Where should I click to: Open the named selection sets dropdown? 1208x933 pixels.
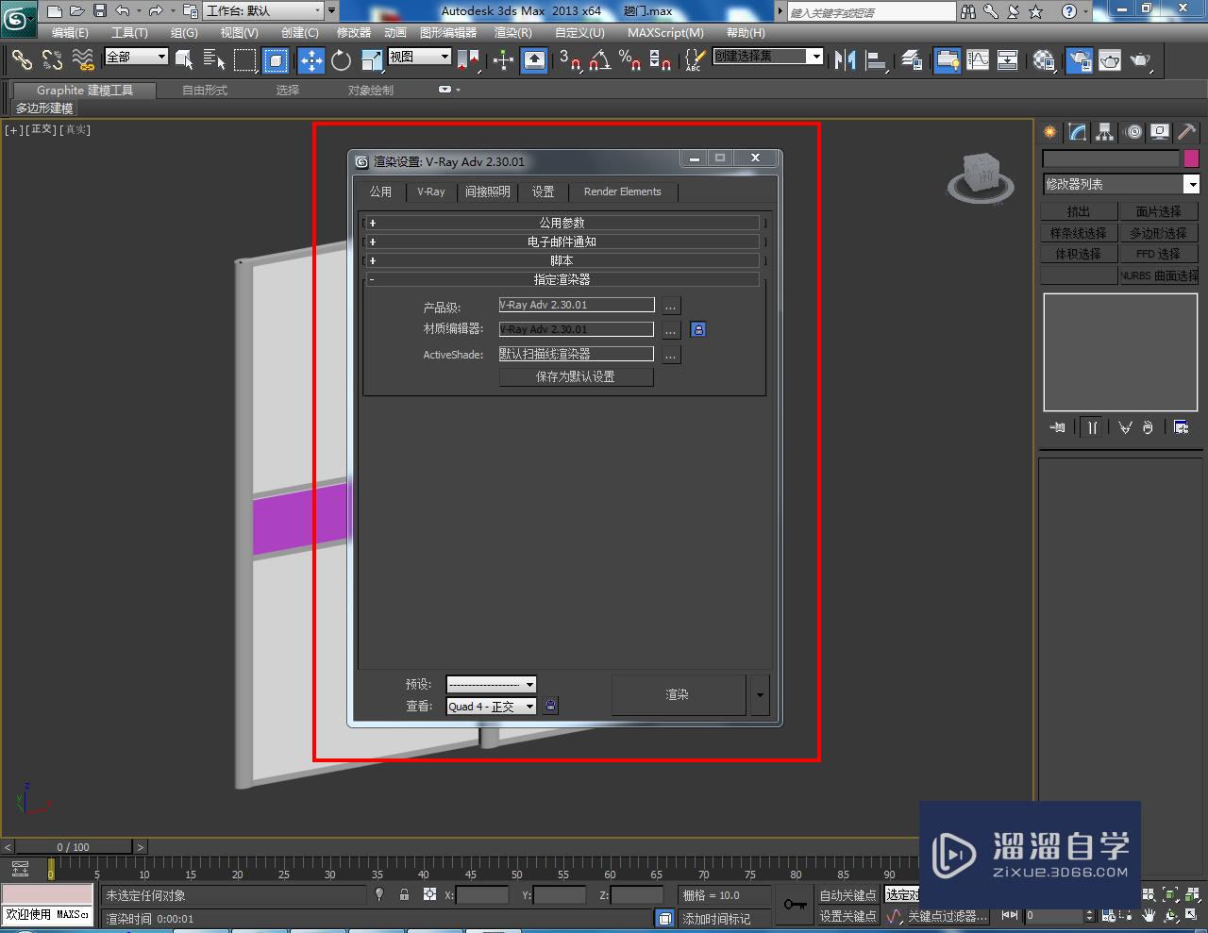[x=767, y=57]
